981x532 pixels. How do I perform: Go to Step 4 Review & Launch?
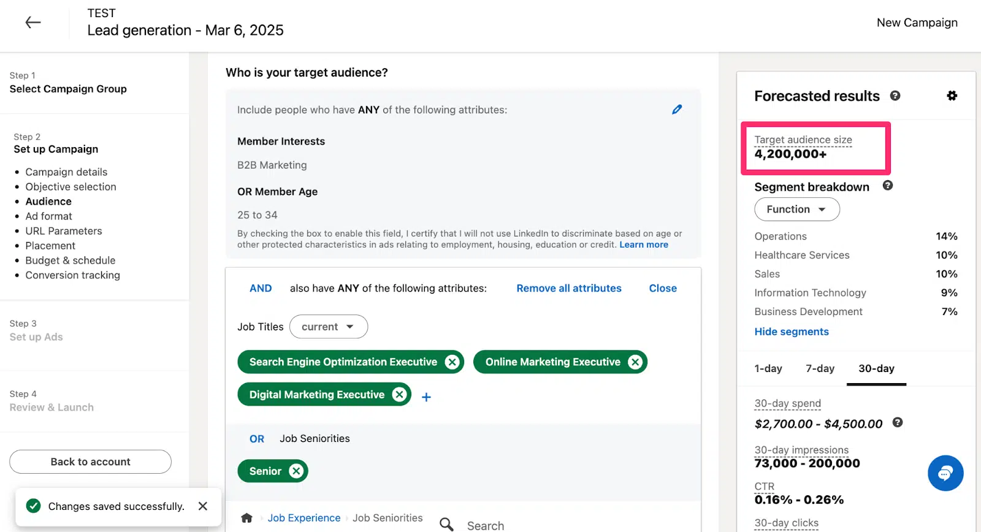[x=52, y=401]
